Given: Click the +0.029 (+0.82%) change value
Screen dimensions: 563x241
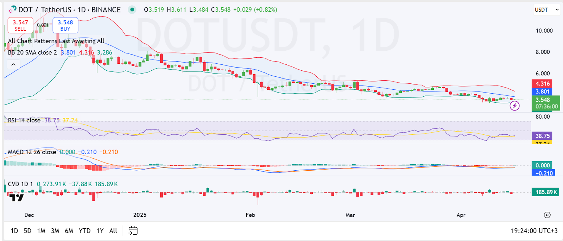Looking at the screenshot, I should click(255, 9).
